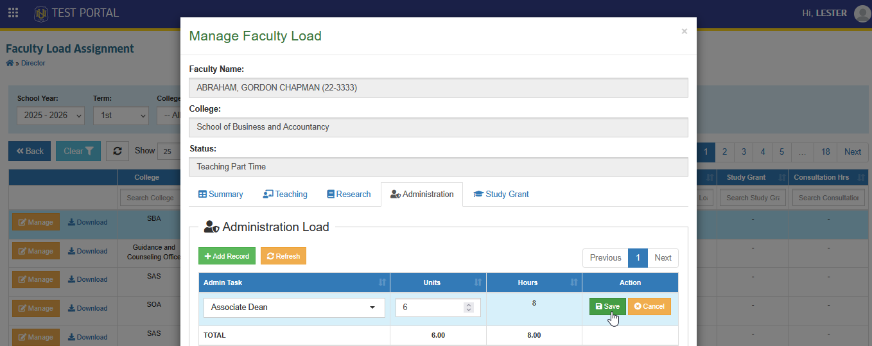
Task: Download the SOA row load
Action: click(88, 308)
